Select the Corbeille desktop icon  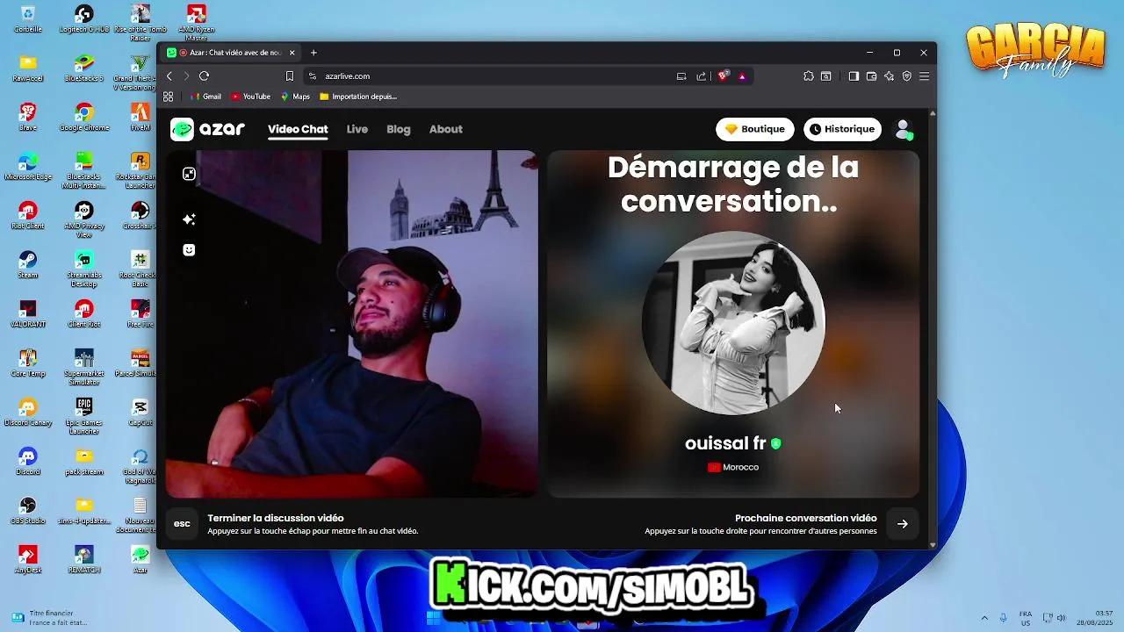point(28,19)
